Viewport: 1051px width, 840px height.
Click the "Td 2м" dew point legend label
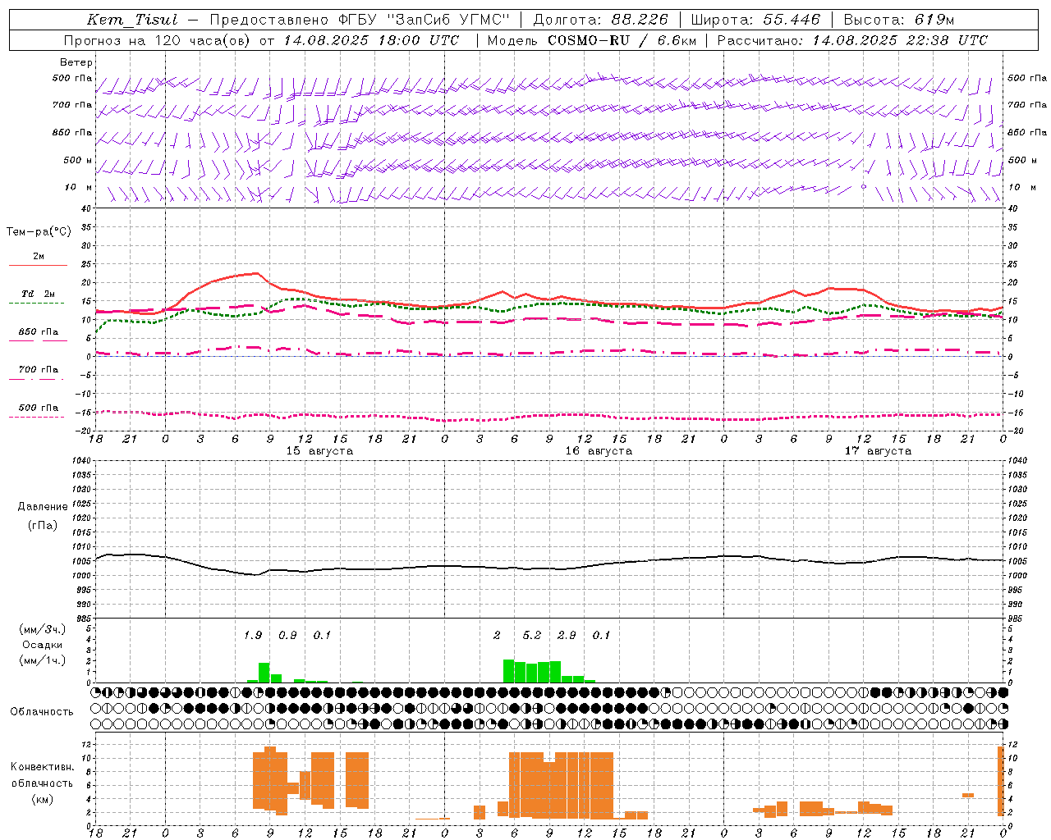[x=38, y=294]
